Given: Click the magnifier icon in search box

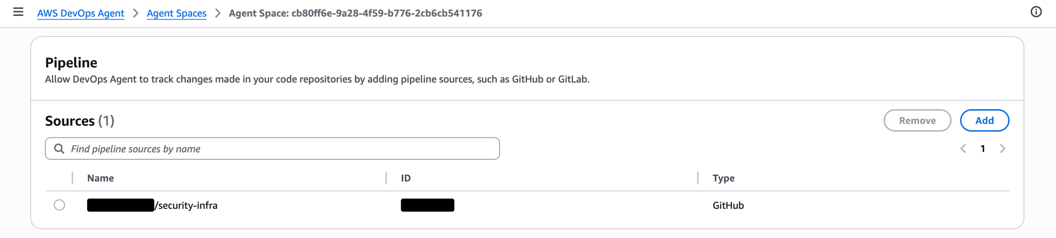Looking at the screenshot, I should pos(59,149).
